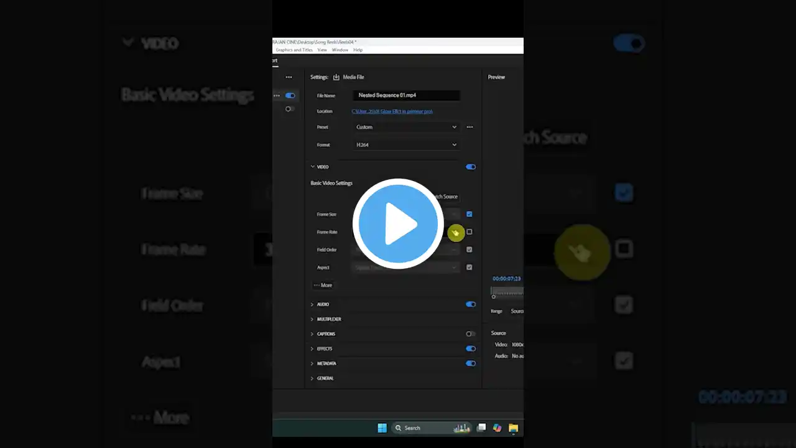Toggle the EFFECTS switch

[471, 348]
